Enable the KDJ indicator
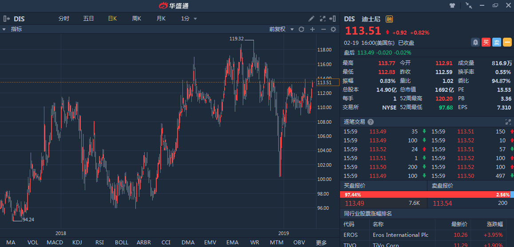The width and height of the screenshot is (514, 247). [77, 243]
